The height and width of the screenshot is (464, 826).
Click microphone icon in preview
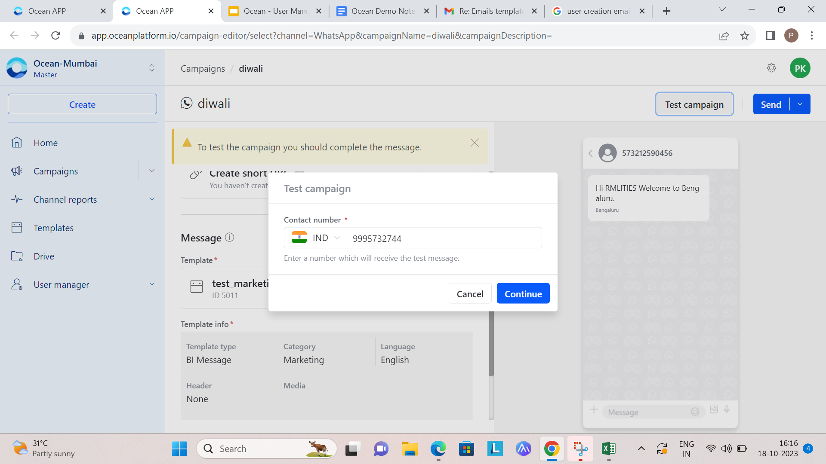(x=727, y=409)
